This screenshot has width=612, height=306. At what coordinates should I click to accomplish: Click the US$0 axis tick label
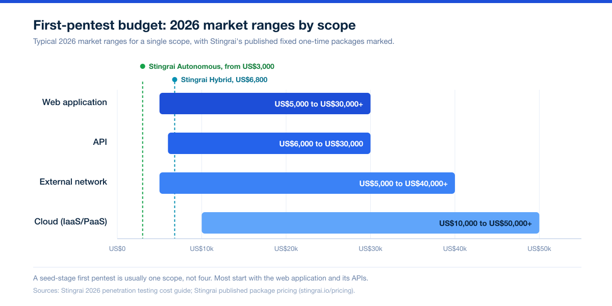tap(117, 248)
